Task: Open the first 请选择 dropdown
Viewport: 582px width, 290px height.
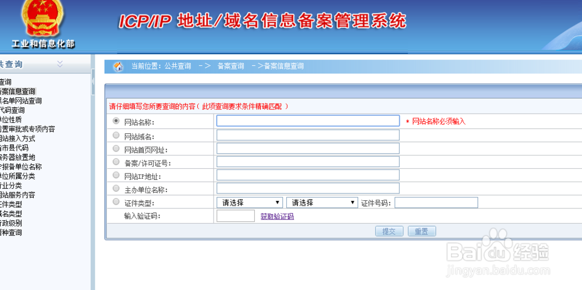Action: click(x=250, y=203)
